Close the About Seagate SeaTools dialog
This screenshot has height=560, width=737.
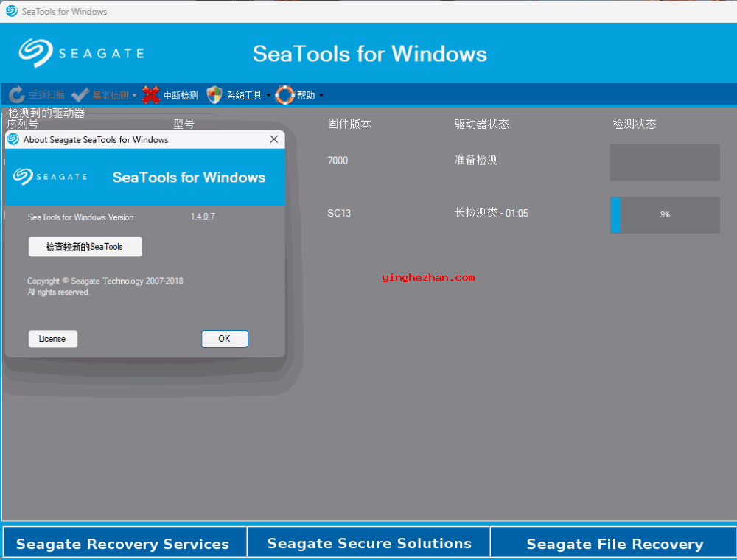click(x=274, y=139)
